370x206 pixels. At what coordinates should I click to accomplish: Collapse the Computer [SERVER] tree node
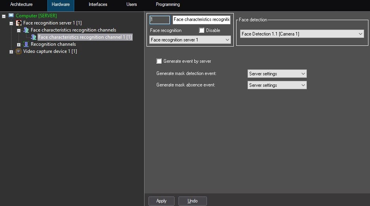tap(4, 16)
